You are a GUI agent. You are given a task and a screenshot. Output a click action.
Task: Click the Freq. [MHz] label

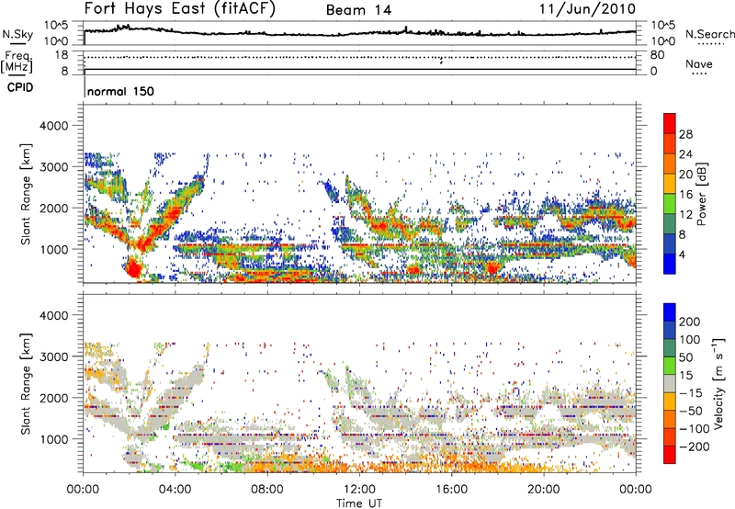click(x=17, y=62)
